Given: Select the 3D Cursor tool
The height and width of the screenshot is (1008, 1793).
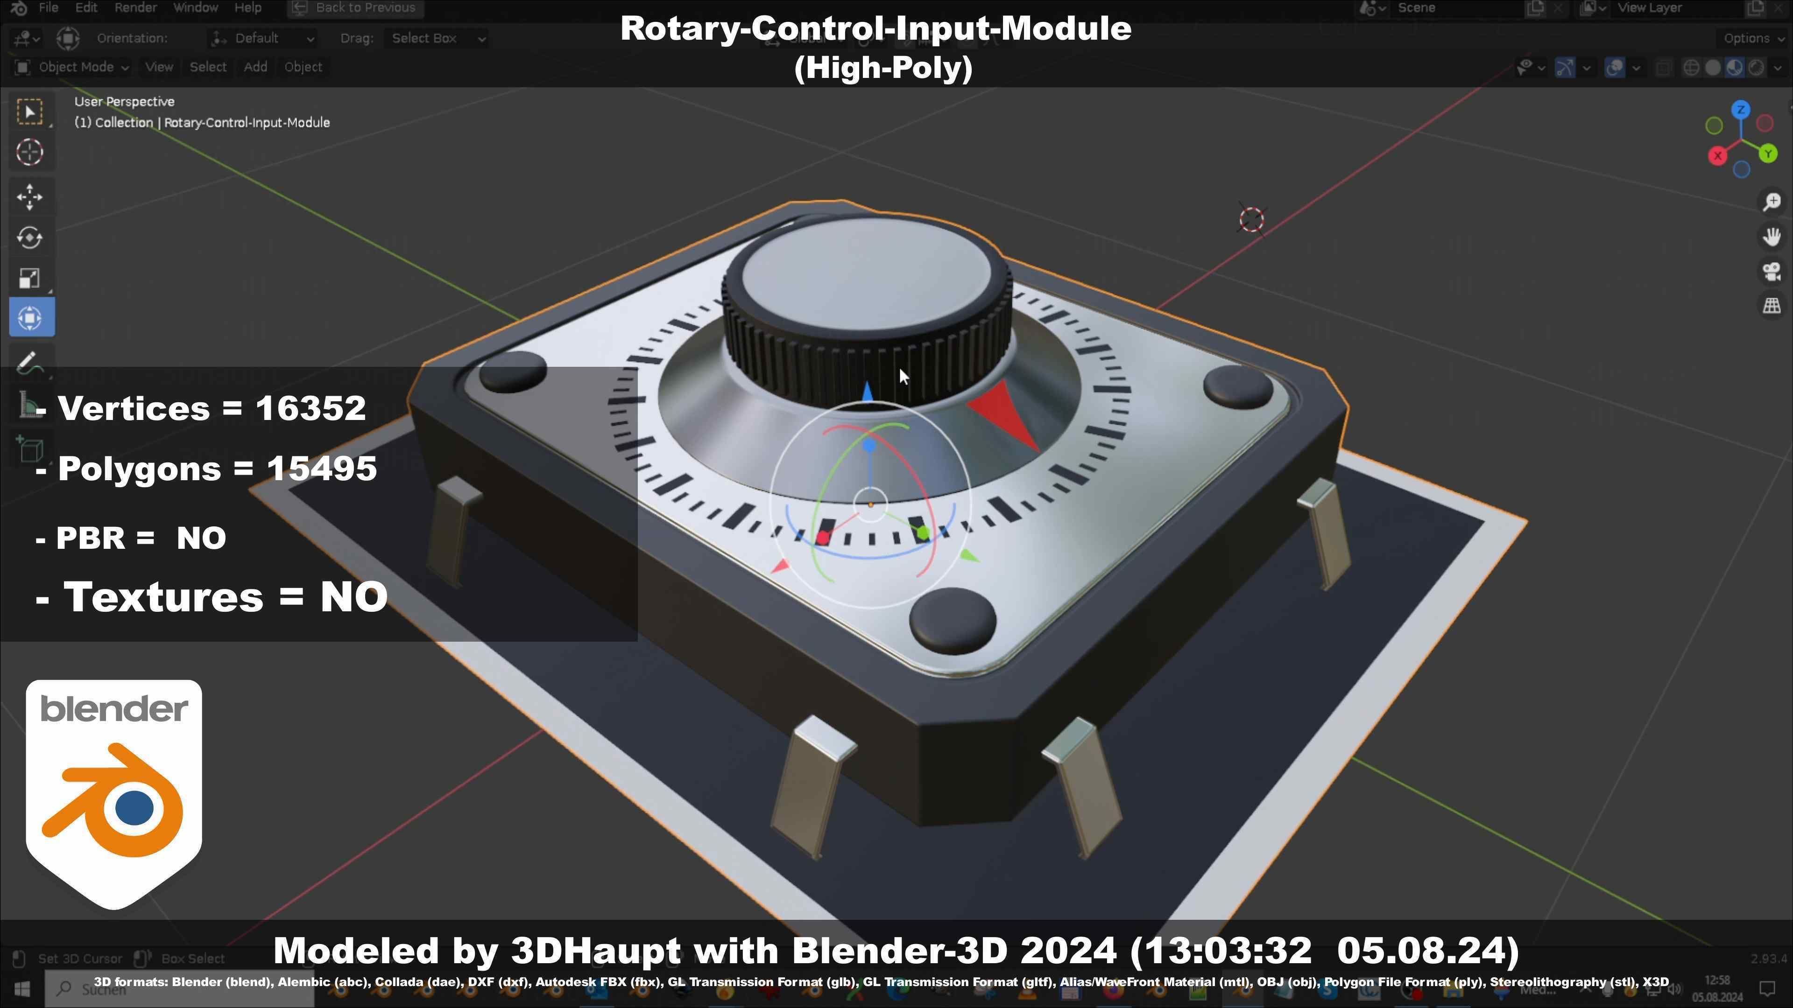Looking at the screenshot, I should click(x=30, y=152).
